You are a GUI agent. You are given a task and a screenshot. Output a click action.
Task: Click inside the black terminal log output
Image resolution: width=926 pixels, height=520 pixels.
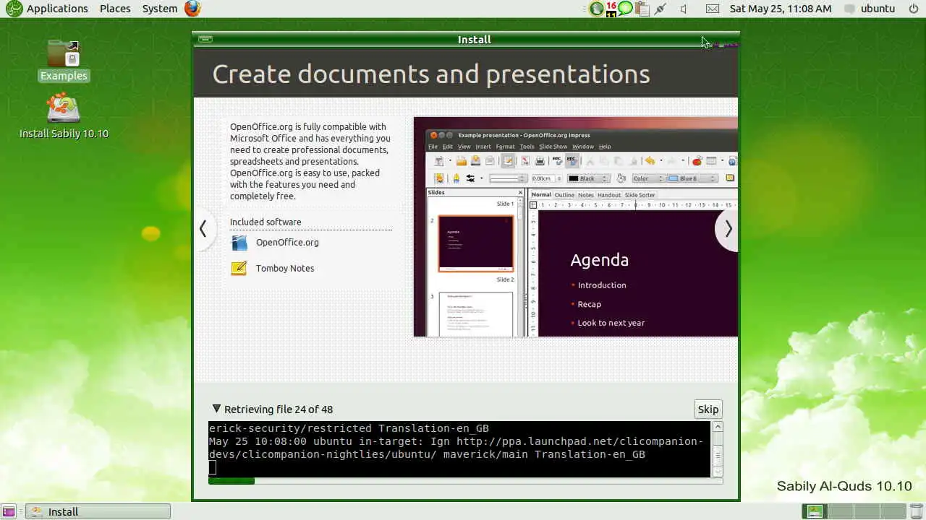(459, 448)
